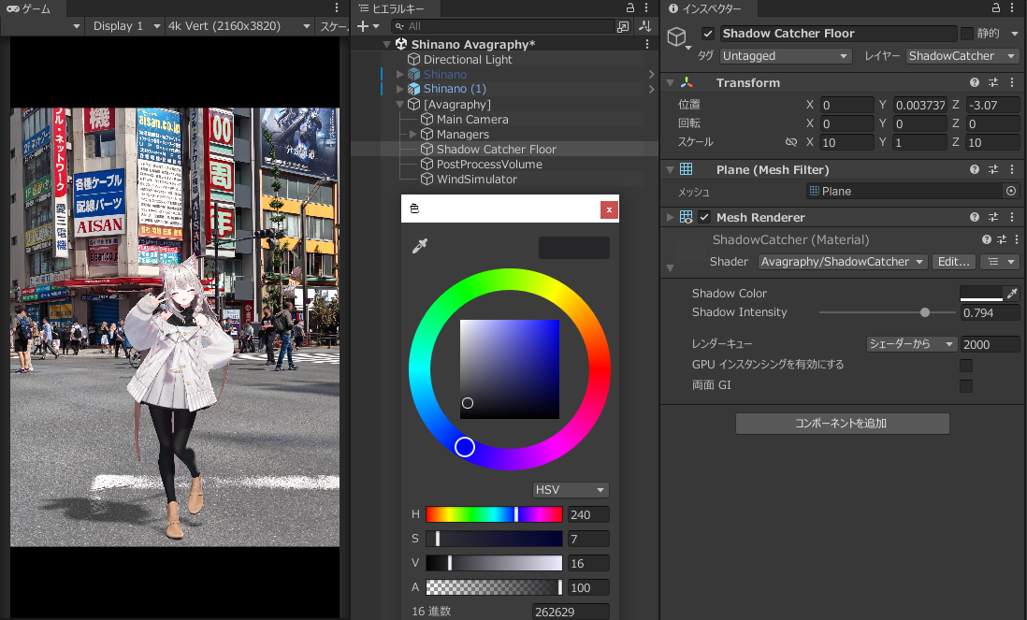The height and width of the screenshot is (620, 1027).
Task: Open the Mesh Filter three-dot menu
Action: click(1012, 169)
